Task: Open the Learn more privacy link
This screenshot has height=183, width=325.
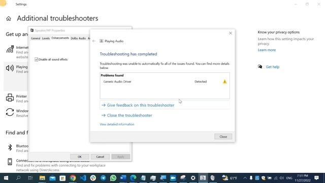Action: click(x=267, y=50)
